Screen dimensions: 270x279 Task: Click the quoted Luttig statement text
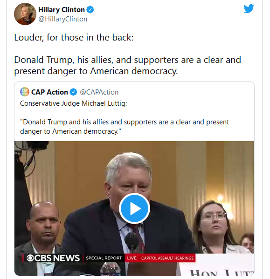(x=125, y=127)
